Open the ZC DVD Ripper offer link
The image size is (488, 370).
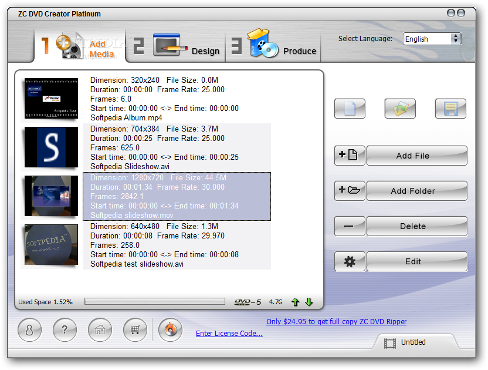(x=336, y=321)
